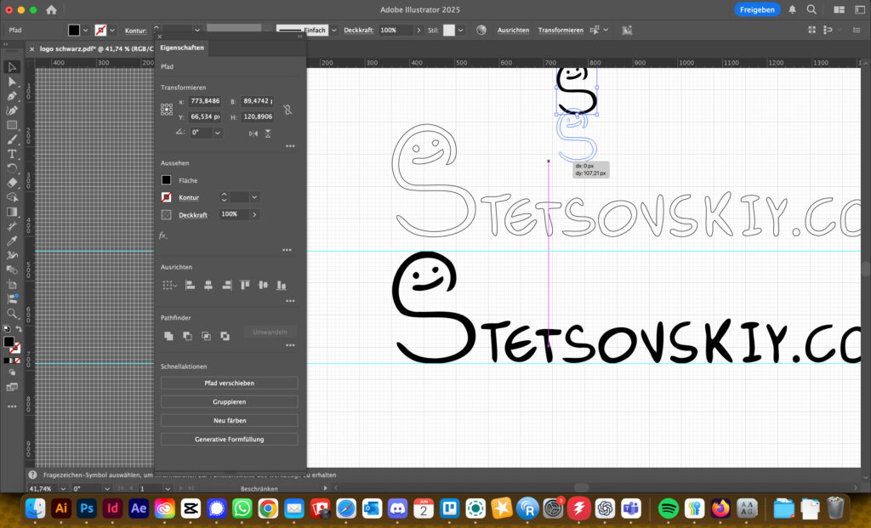Select the Gradient tool
The image size is (871, 528).
[12, 212]
